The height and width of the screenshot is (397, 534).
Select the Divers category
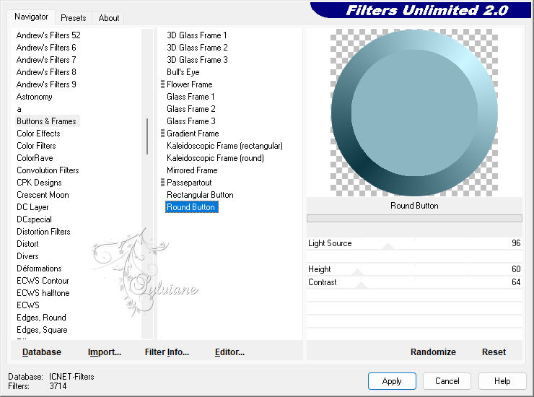pos(27,256)
